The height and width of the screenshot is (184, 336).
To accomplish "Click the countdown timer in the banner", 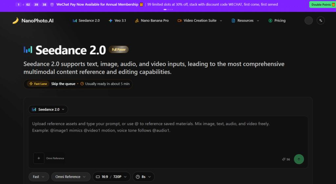I will point(31,5).
